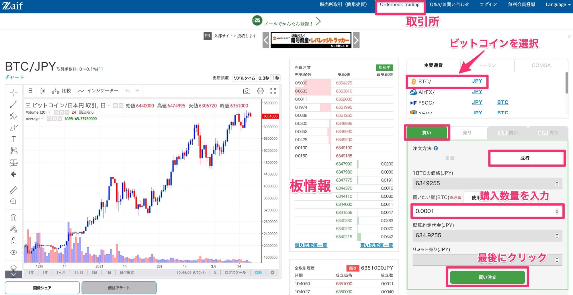Viewport: 573px width, 295px height.
Task: Open chart settings with the gear icon
Action: pyautogui.click(x=260, y=91)
